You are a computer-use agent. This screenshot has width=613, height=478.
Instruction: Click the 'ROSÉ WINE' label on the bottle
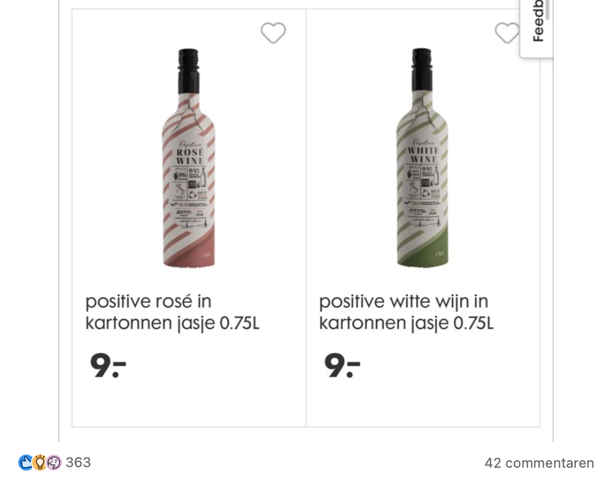tap(190, 156)
